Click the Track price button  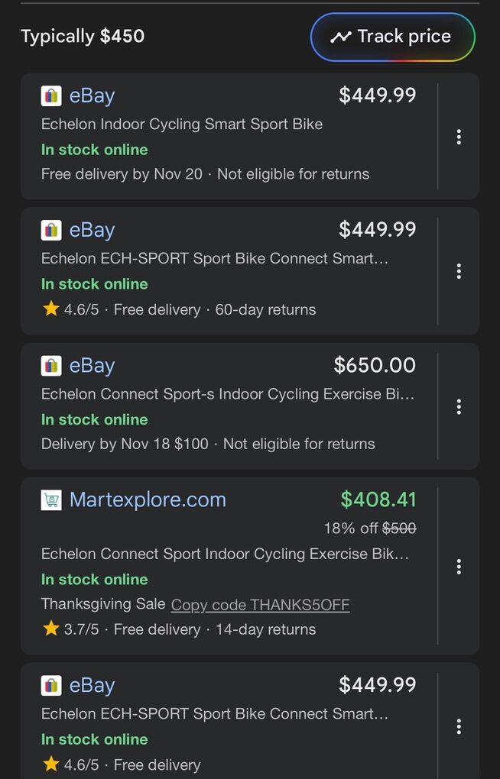(392, 37)
